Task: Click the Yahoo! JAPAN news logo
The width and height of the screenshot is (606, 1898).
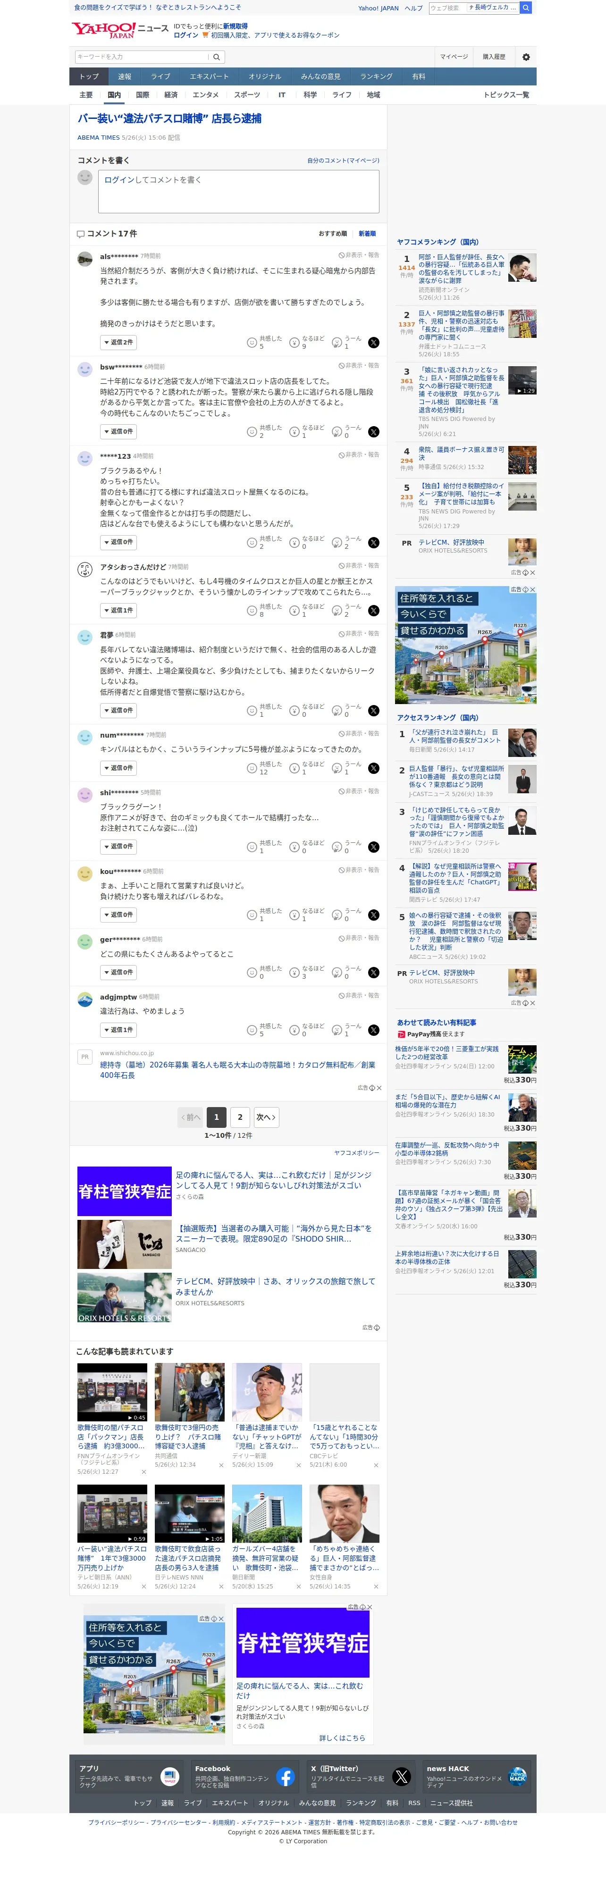Action: (x=120, y=29)
